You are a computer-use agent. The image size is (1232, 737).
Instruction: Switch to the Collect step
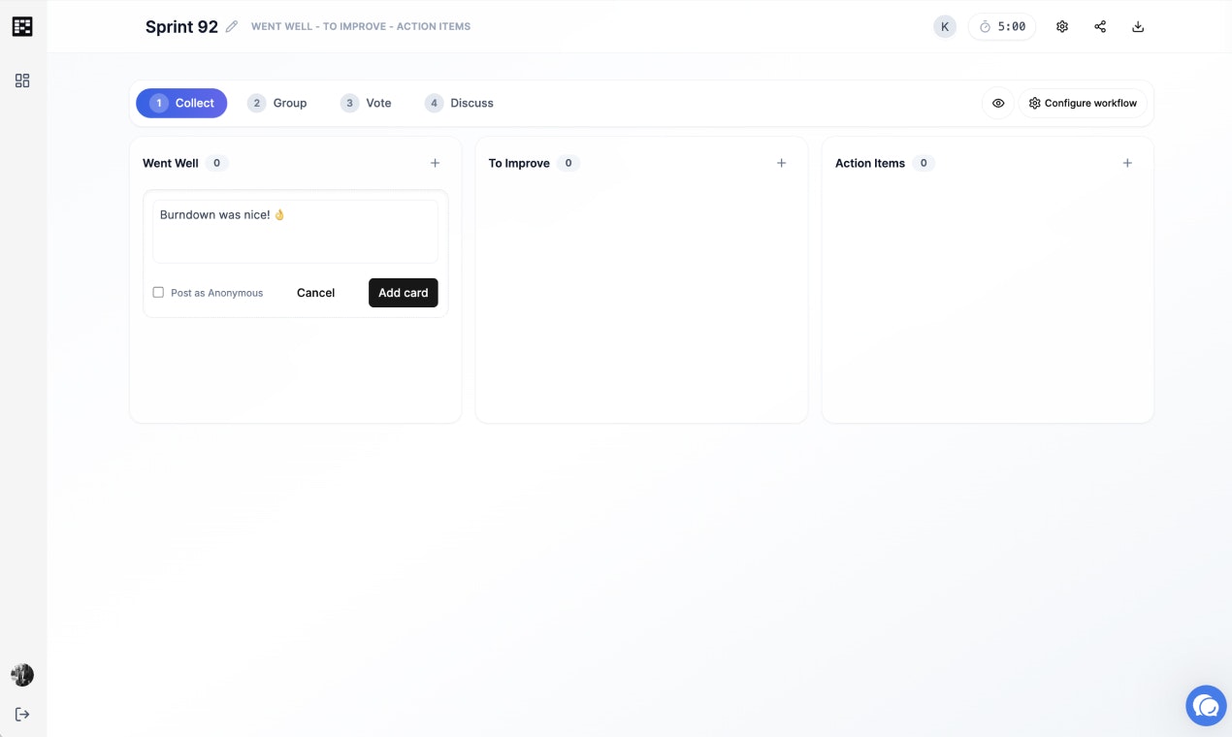pos(181,103)
